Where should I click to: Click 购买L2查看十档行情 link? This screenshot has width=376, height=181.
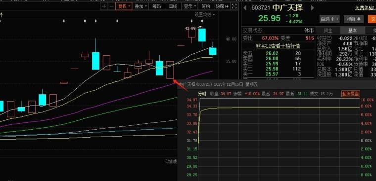tap(278, 46)
